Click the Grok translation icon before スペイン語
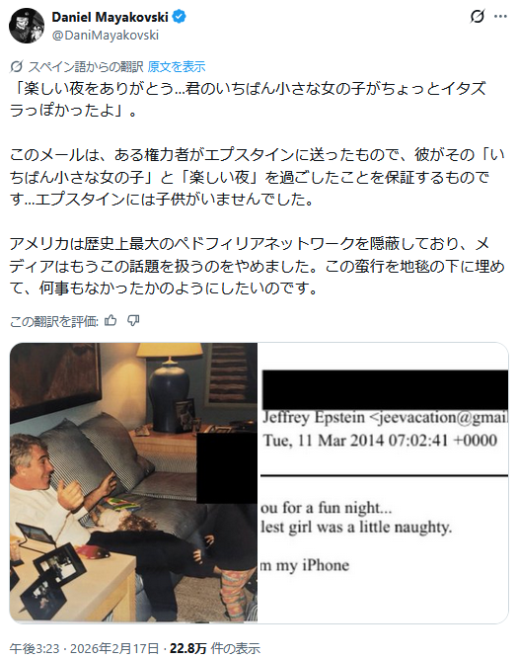517x659 pixels. tap(17, 66)
